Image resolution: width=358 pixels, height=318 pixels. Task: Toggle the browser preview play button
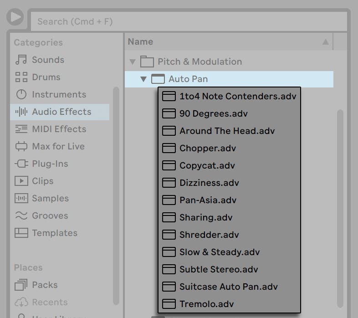pos(15,17)
